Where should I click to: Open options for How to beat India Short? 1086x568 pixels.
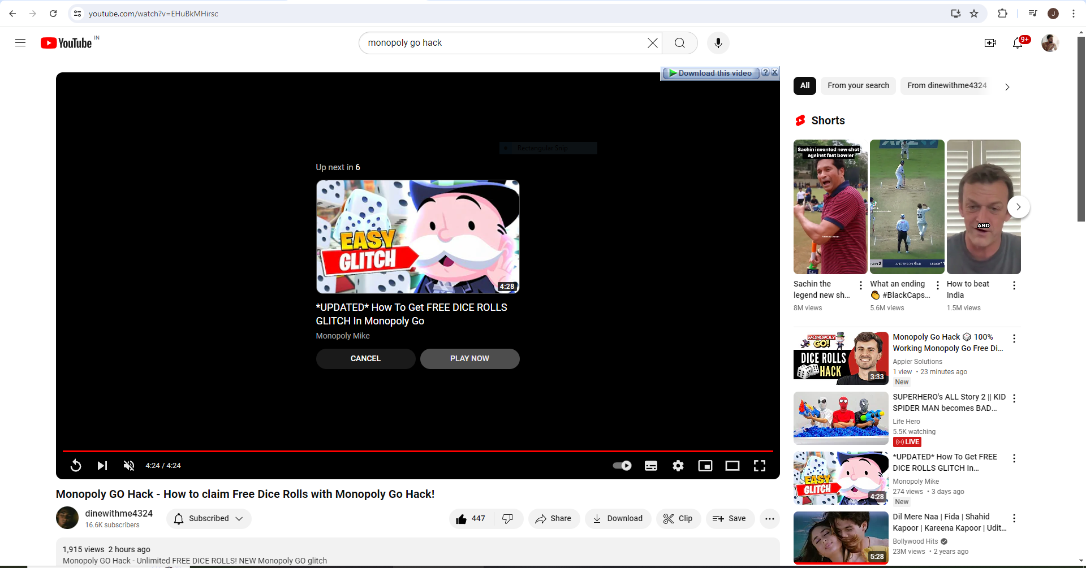point(1014,285)
